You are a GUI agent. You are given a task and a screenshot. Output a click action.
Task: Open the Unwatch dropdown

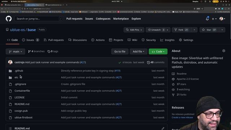point(158,30)
